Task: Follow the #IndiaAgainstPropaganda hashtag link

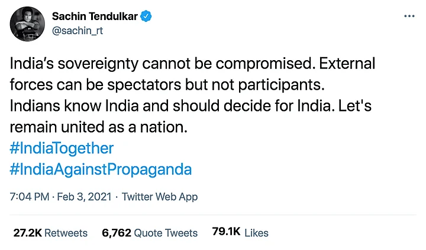Action: click(101, 169)
